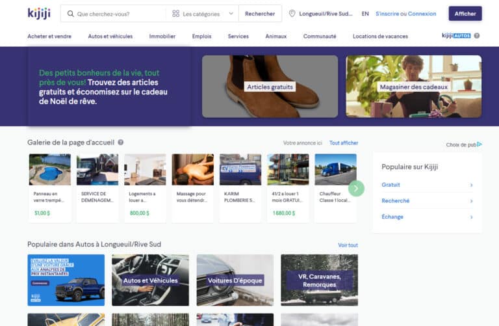Click the Kijiji logo
Screen dimensions: 499x326
click(x=39, y=14)
